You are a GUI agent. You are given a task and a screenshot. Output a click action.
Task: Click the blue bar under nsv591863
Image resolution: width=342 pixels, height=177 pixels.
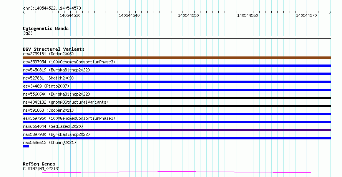pyautogui.click(x=177, y=114)
